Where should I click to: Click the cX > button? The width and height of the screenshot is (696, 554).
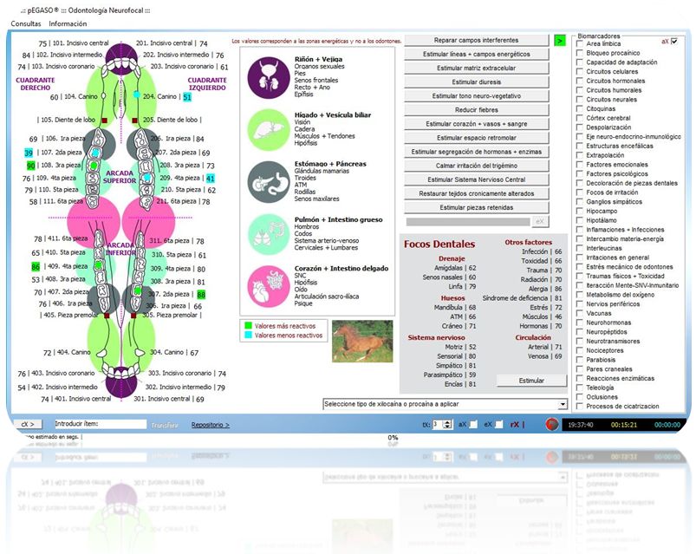[28, 424]
